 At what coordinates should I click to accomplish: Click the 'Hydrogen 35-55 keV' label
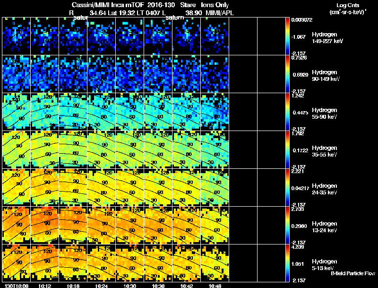tap(325, 151)
